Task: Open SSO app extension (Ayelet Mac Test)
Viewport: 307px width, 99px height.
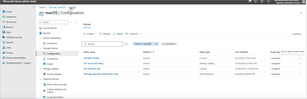Action: (x=101, y=74)
